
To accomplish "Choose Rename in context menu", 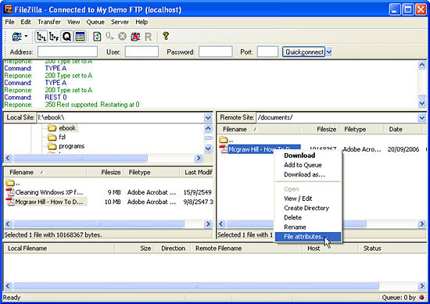I will point(308,227).
